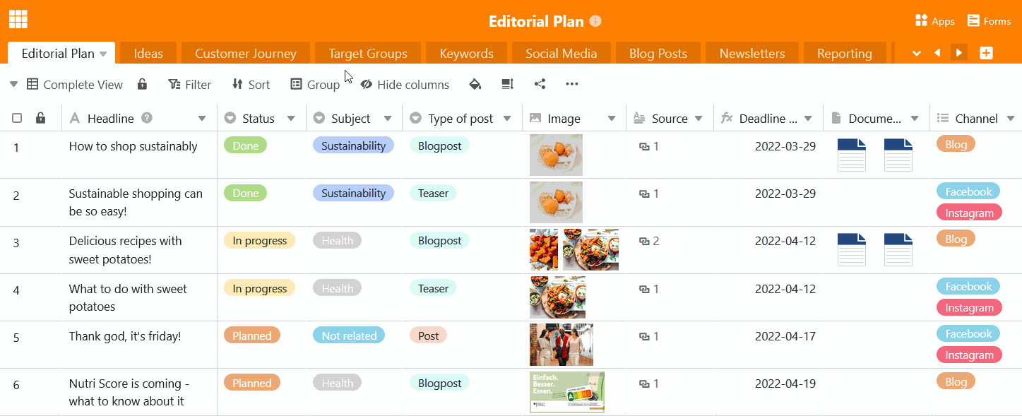Open the app grid launcher icon
Viewport: 1022px width, 416px height.
[x=18, y=19]
